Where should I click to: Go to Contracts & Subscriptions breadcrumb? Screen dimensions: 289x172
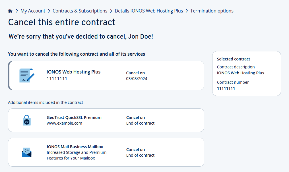[x=80, y=11]
